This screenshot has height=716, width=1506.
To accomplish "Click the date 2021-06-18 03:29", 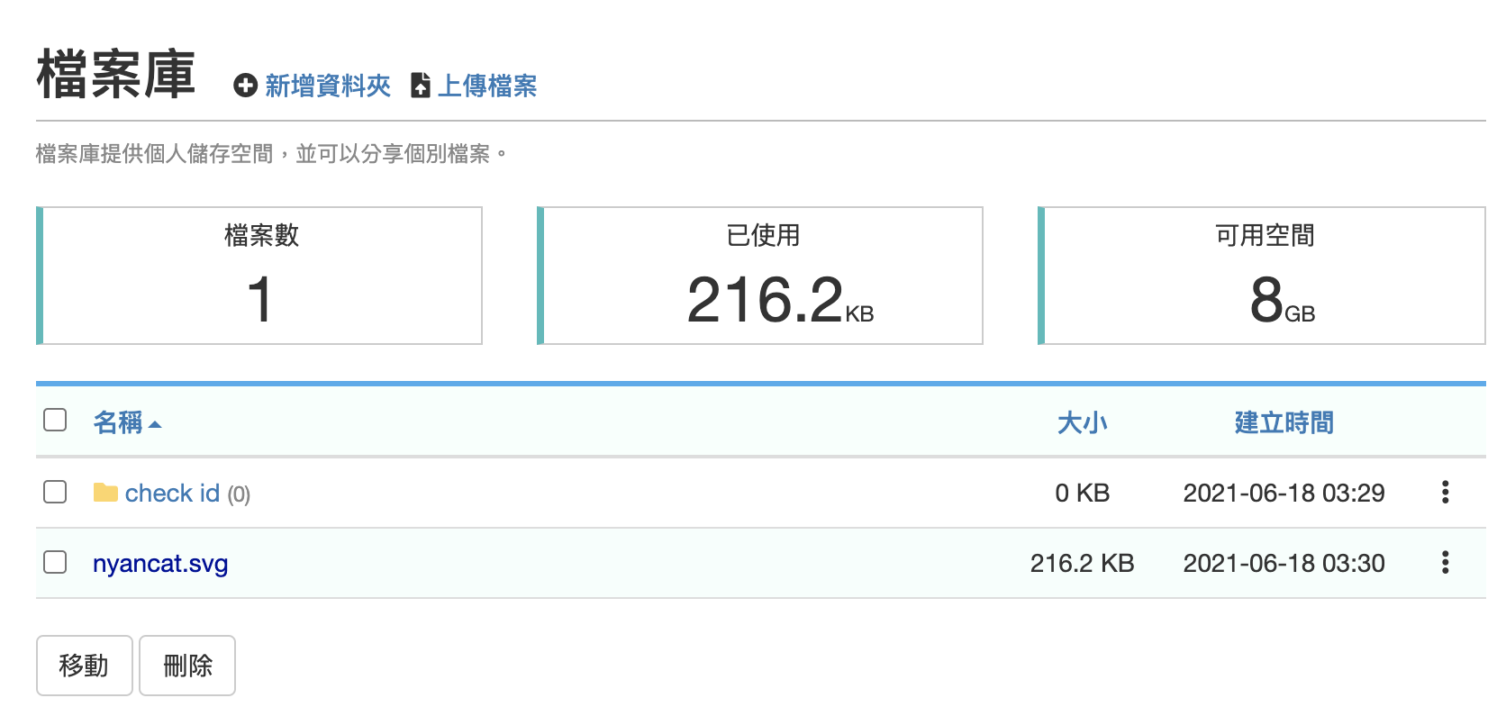I will [x=1284, y=493].
